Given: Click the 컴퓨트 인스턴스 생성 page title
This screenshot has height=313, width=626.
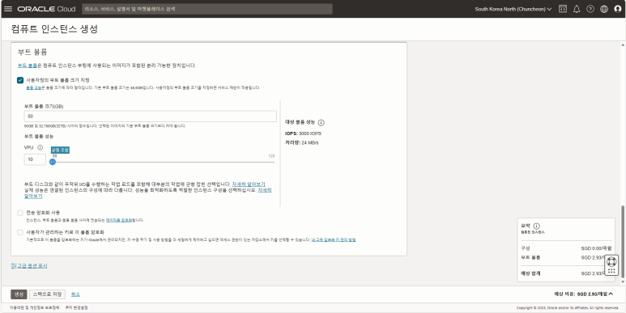Looking at the screenshot, I should coord(55,29).
